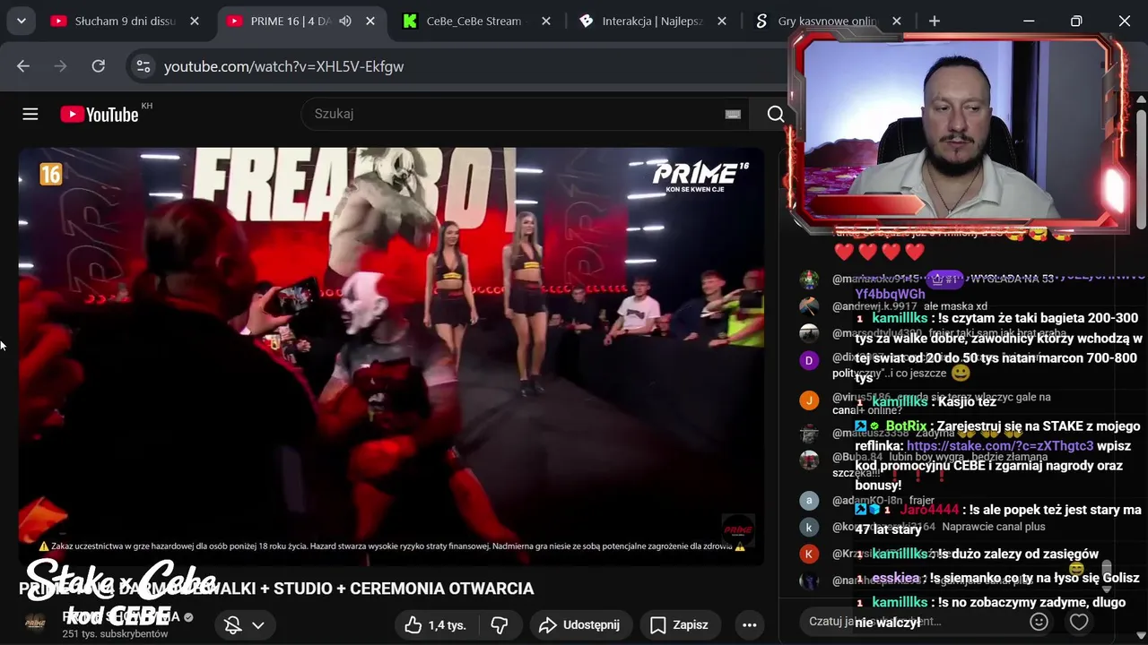Viewport: 1148px width, 645px height.
Task: Click video title 'CEREMONIA OTWARCIA' text
Action: coord(442,589)
